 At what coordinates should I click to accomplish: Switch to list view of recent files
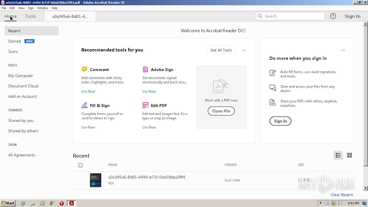338,155
